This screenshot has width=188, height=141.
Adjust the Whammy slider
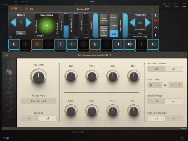66,26
